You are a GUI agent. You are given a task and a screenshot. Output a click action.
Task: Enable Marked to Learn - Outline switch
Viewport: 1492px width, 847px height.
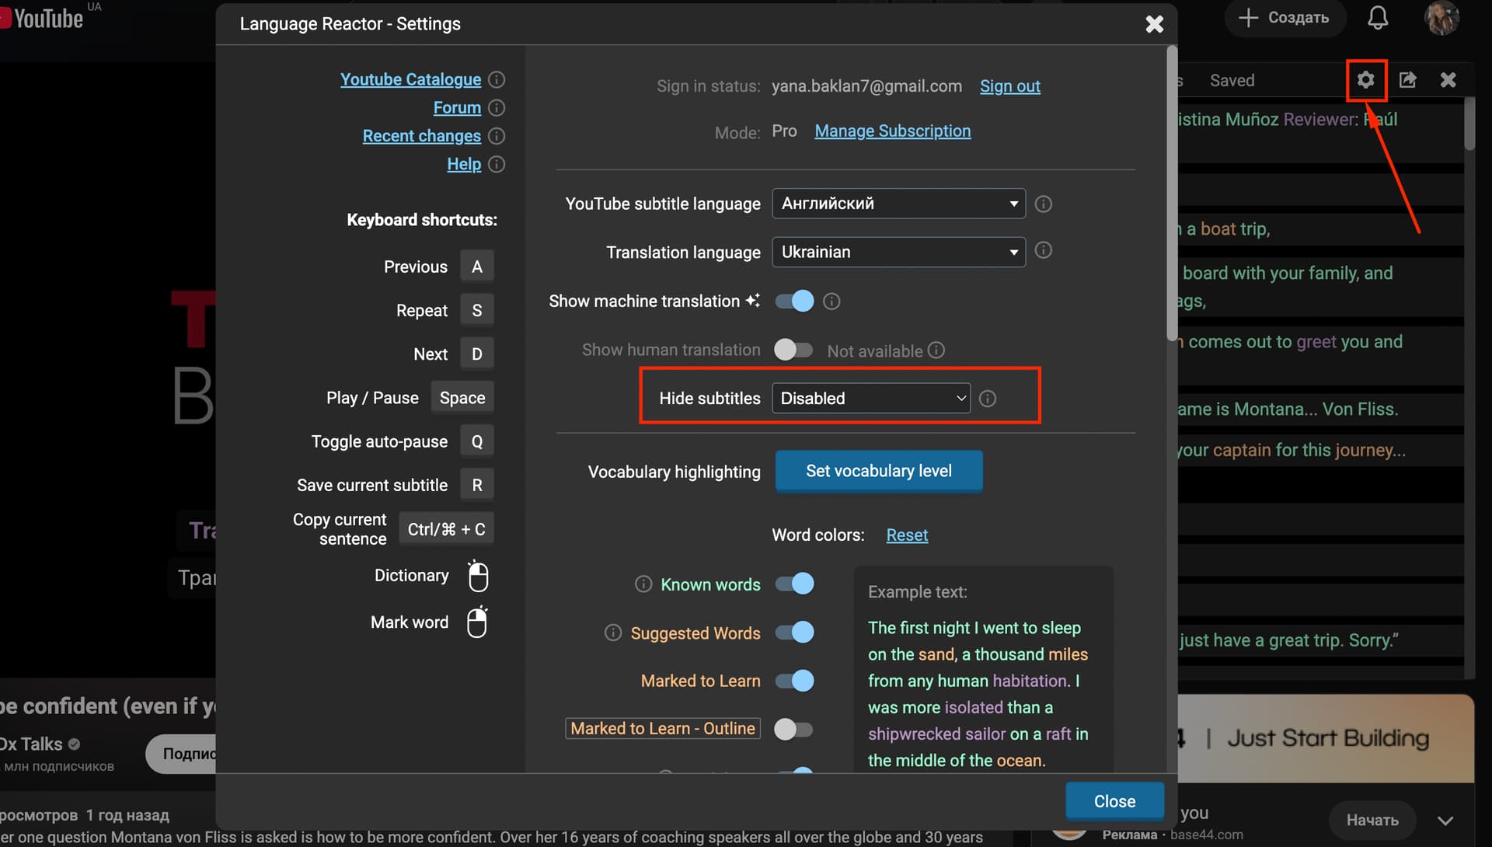pos(793,729)
